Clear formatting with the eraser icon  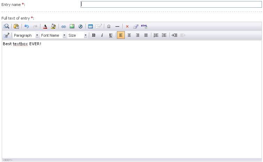[x=136, y=26]
